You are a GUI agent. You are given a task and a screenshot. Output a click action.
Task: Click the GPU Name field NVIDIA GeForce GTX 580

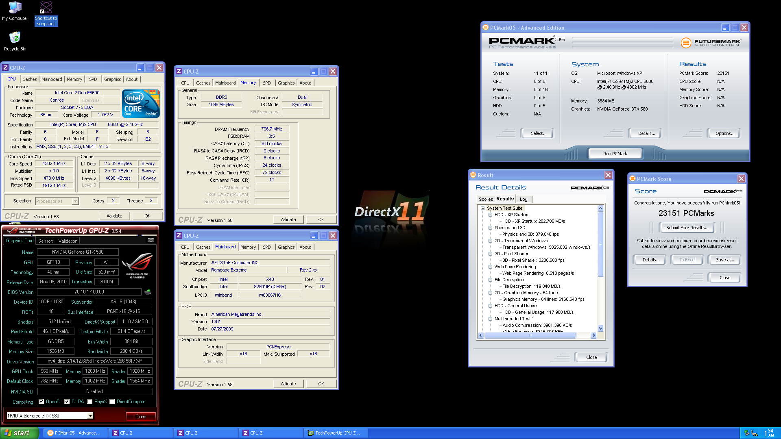(x=78, y=252)
